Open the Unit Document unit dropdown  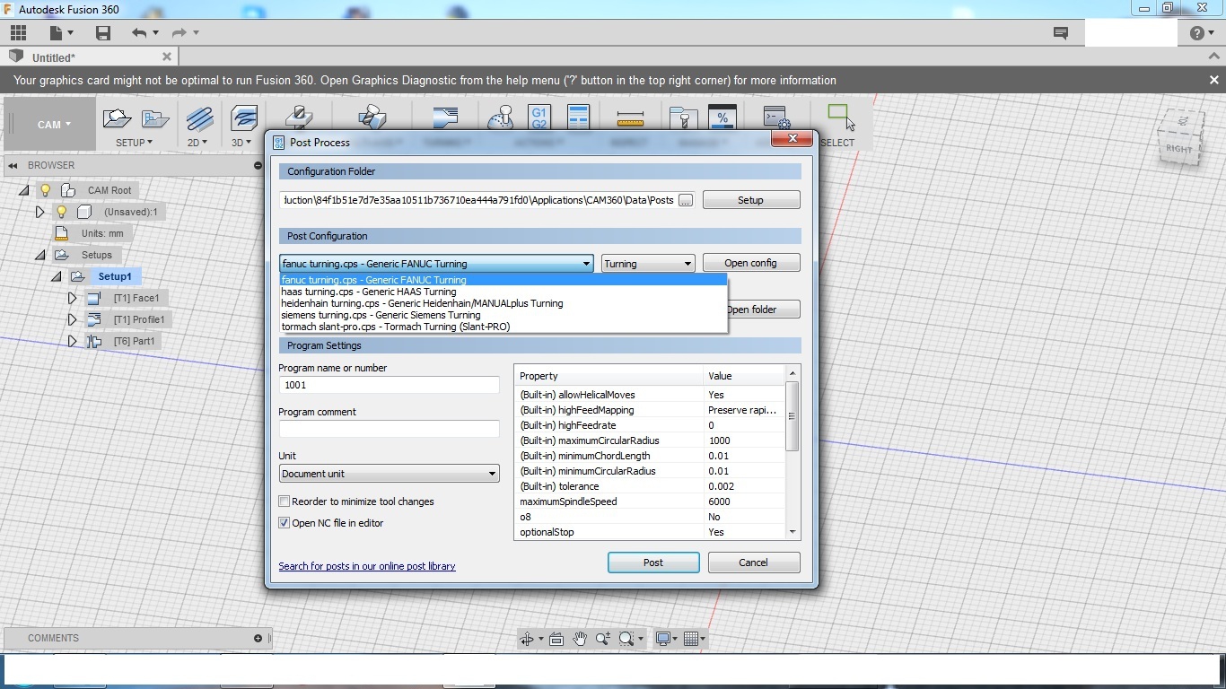click(x=389, y=474)
